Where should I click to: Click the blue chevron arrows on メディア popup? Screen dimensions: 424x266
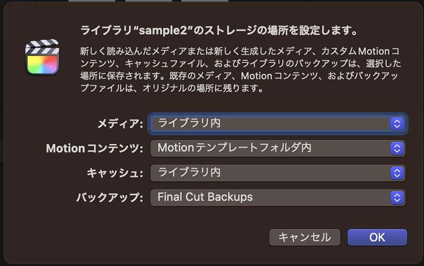point(397,124)
